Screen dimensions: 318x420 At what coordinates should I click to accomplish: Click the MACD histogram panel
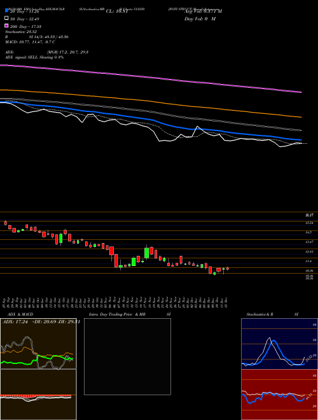(38, 395)
